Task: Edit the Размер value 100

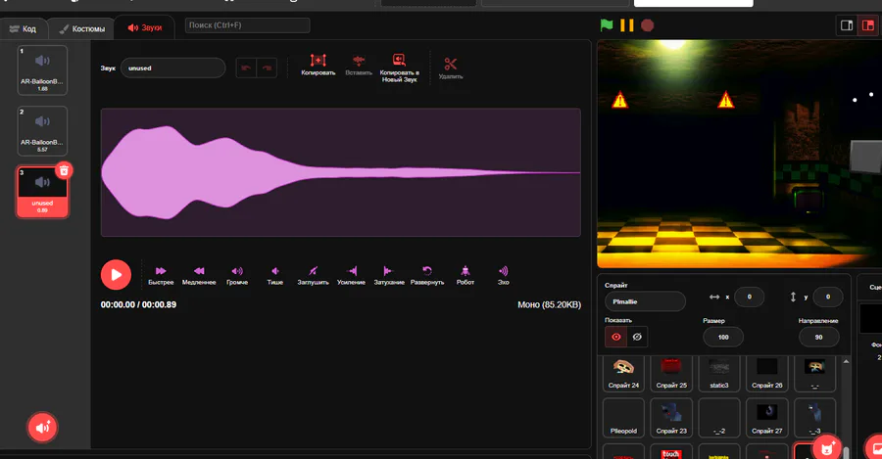Action: tap(723, 337)
